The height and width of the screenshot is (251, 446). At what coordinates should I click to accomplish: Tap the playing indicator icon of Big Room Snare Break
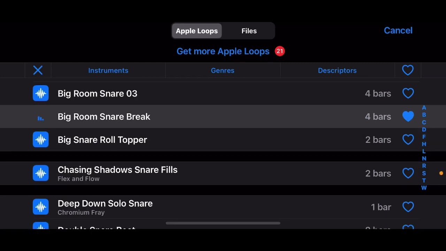41,119
